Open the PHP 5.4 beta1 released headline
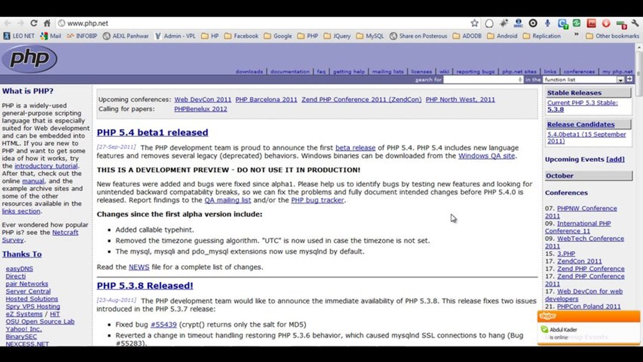The width and height of the screenshot is (643, 362). pyautogui.click(x=152, y=133)
